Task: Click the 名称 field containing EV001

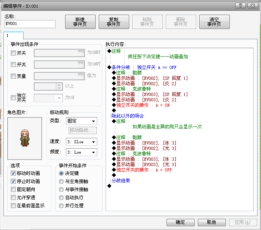Action: coord(30,24)
